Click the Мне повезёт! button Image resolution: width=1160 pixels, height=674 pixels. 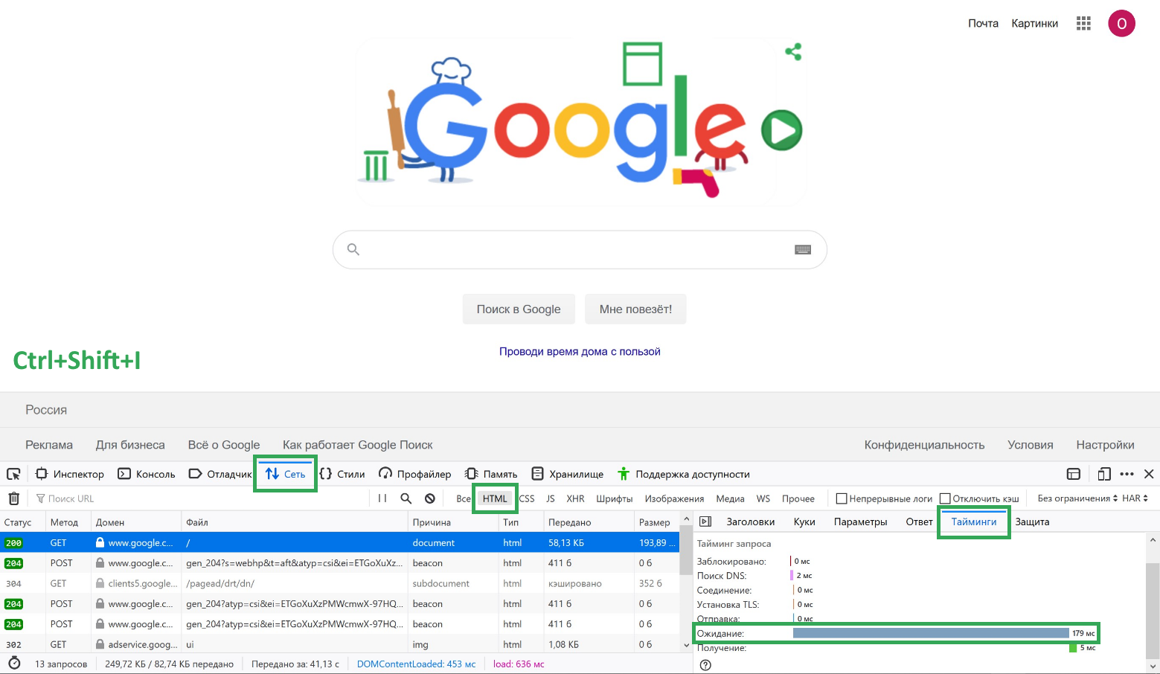635,309
